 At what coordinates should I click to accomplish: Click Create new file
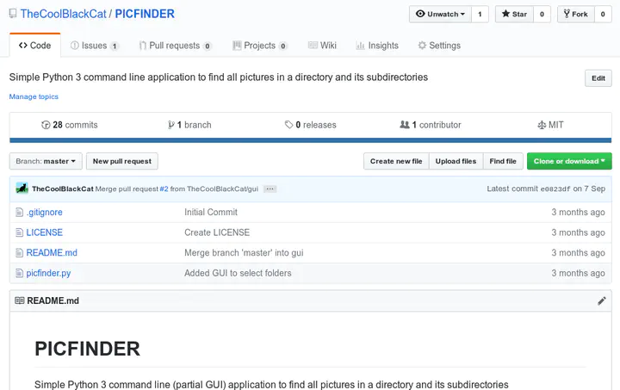coord(396,161)
